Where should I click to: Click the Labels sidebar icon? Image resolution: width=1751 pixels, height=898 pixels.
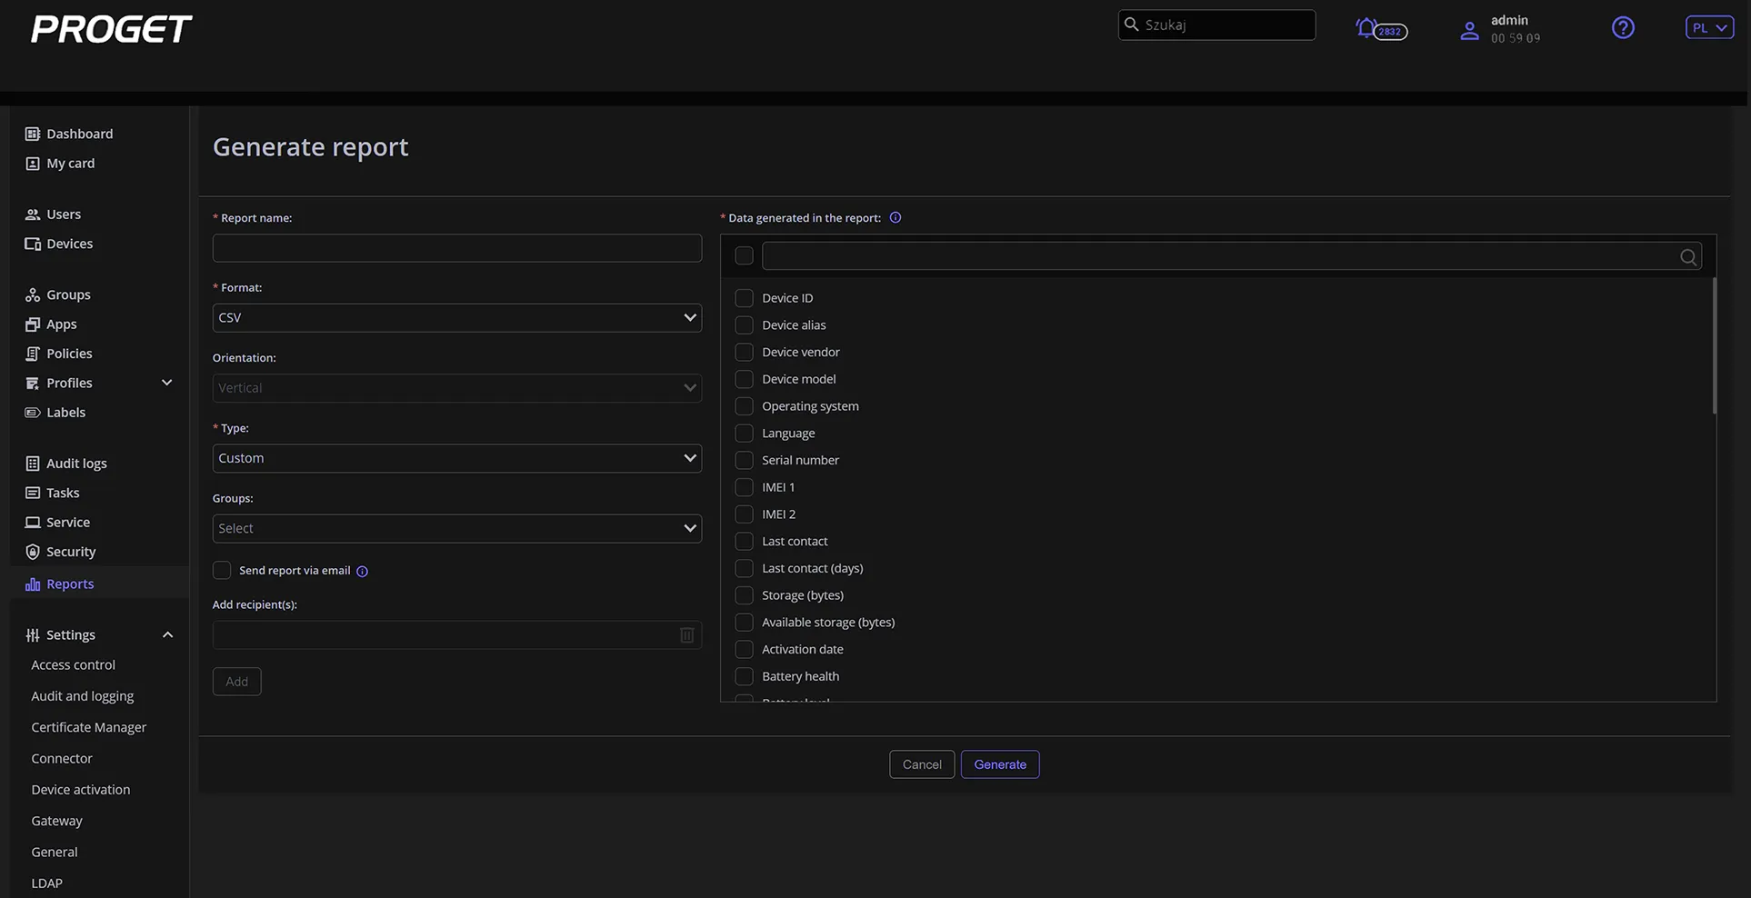point(33,413)
